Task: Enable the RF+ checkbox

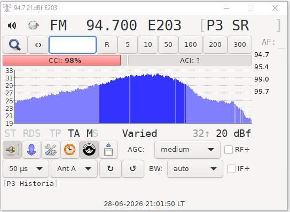Action: point(229,150)
